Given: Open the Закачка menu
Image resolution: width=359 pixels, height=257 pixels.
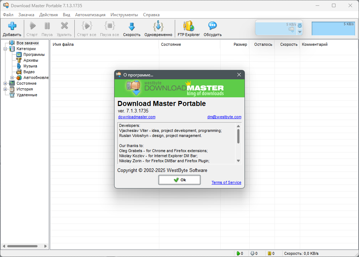Looking at the screenshot, I should tap(26, 15).
